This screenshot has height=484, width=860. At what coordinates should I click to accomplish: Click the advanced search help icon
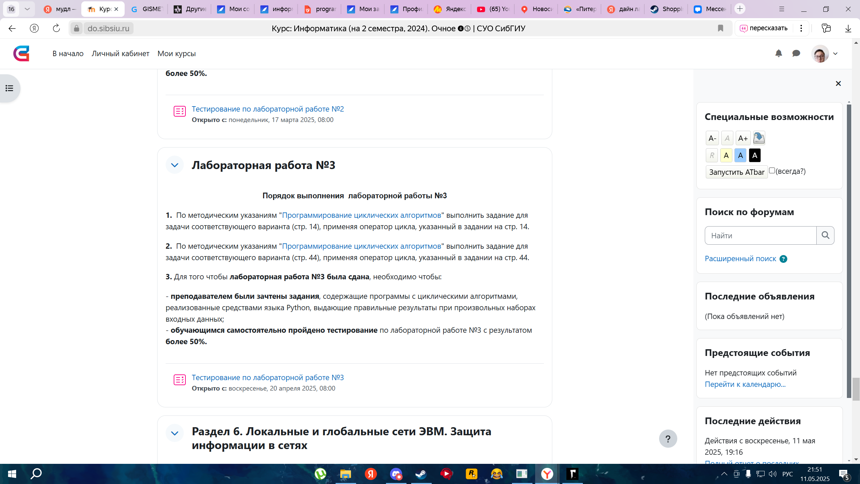(x=783, y=259)
